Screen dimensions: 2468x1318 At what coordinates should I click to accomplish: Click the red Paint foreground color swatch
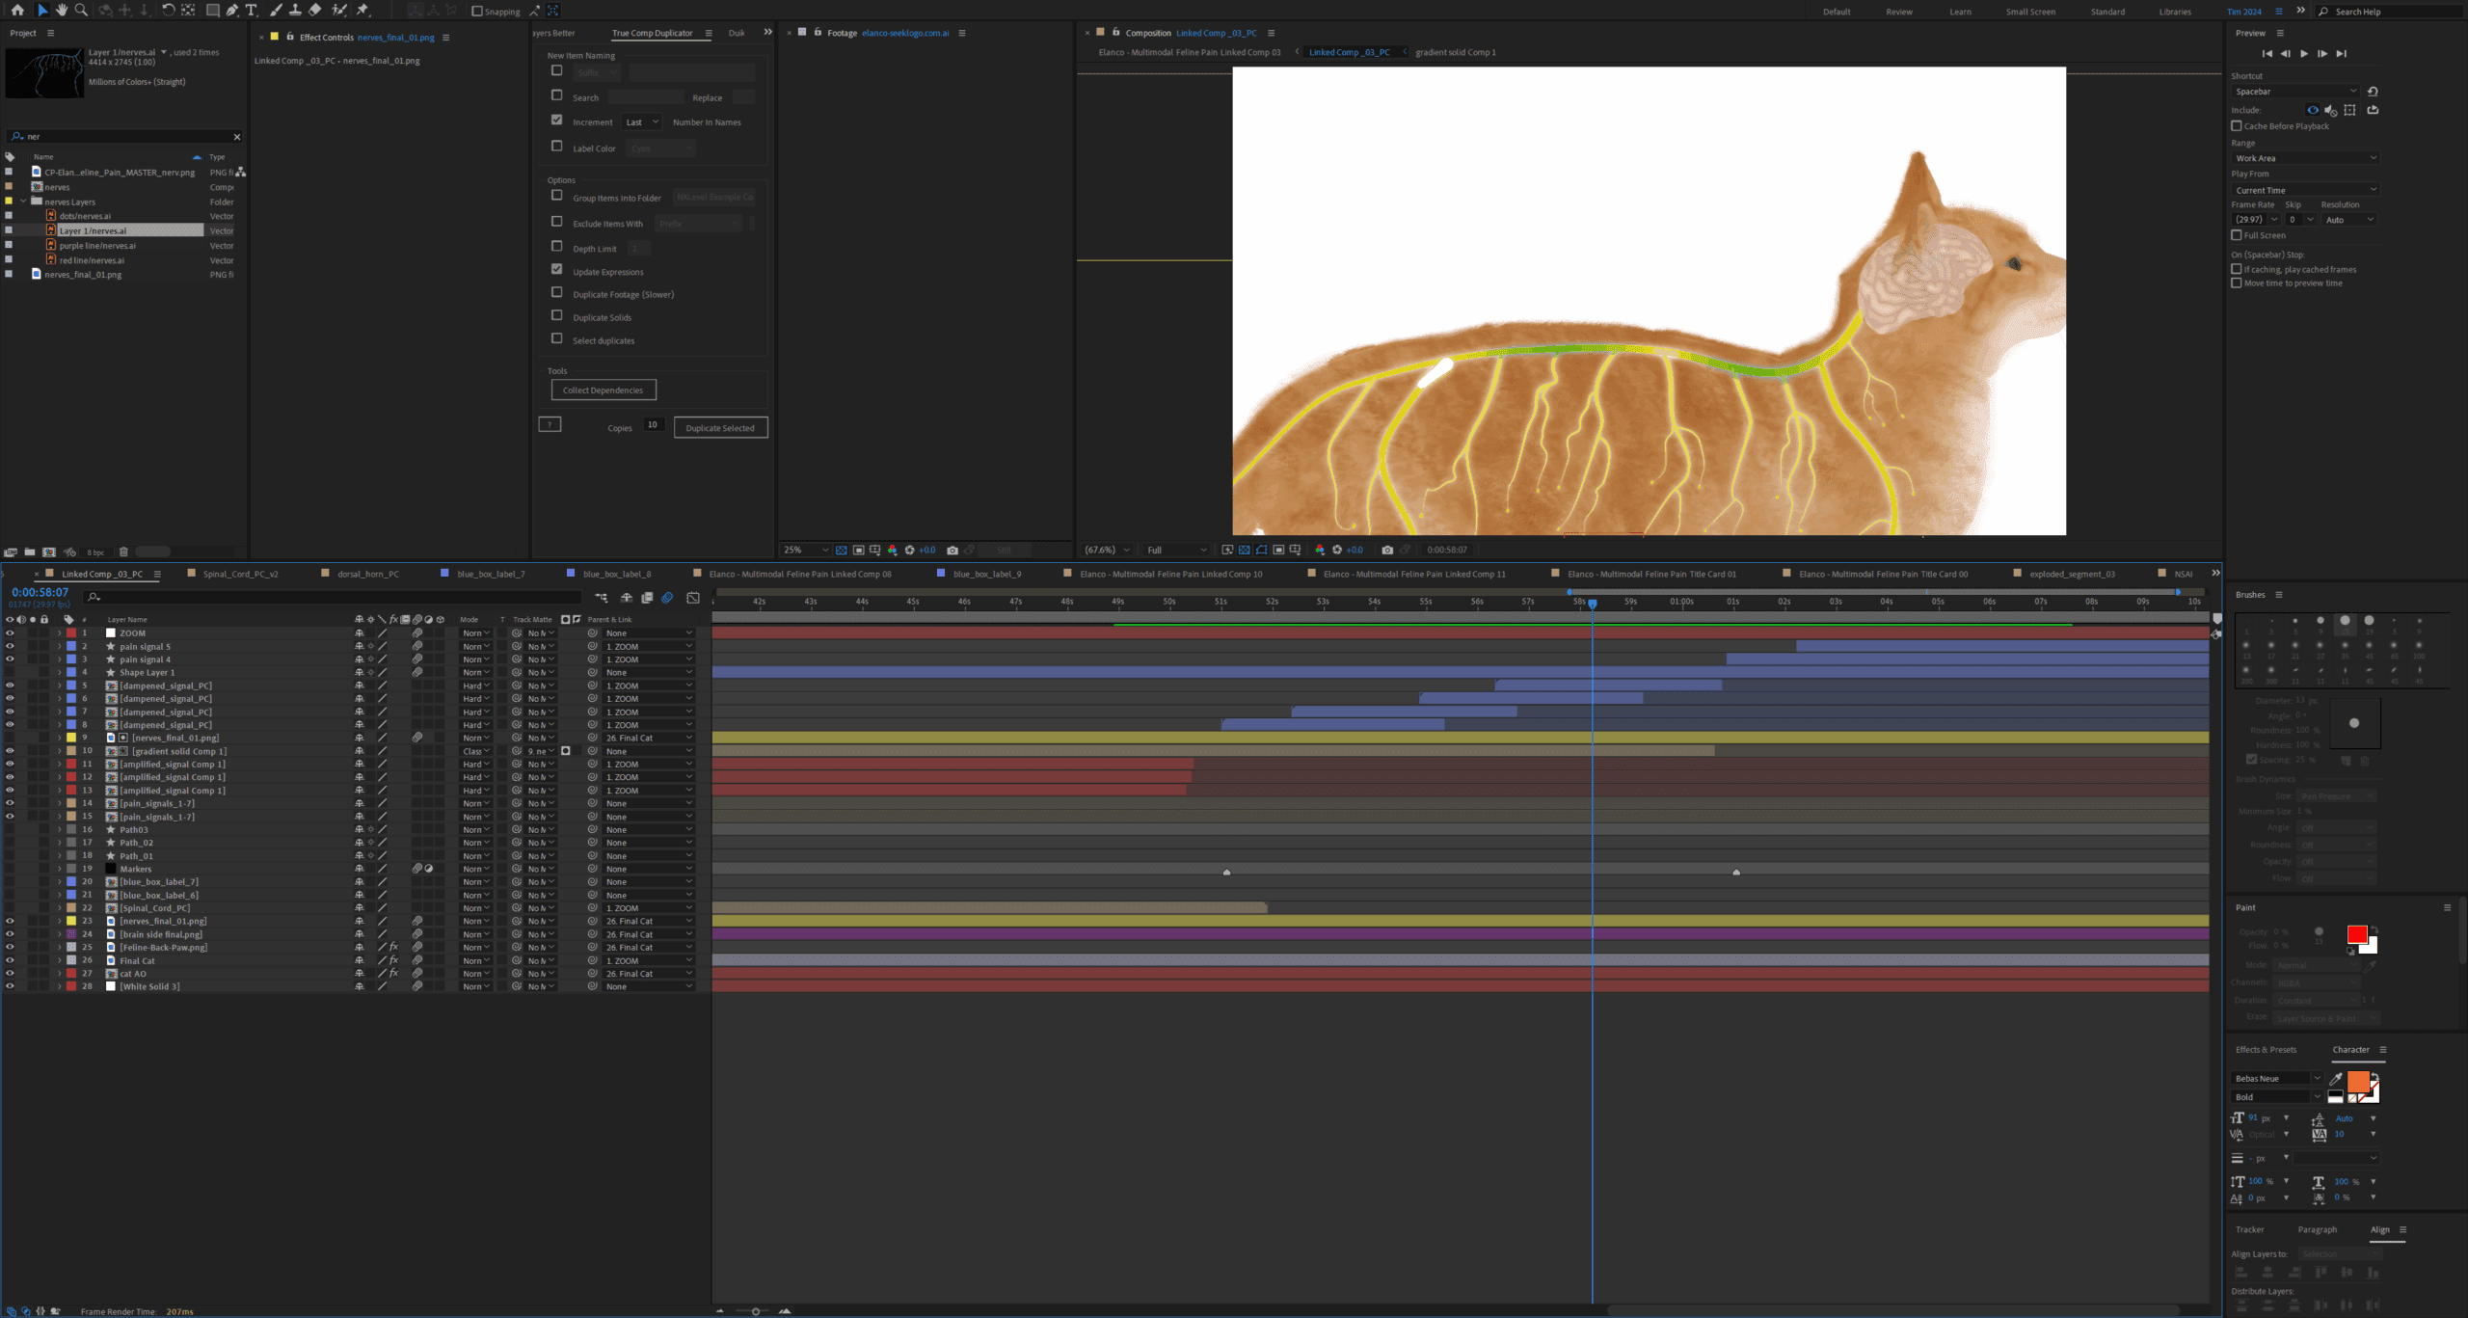(2356, 934)
